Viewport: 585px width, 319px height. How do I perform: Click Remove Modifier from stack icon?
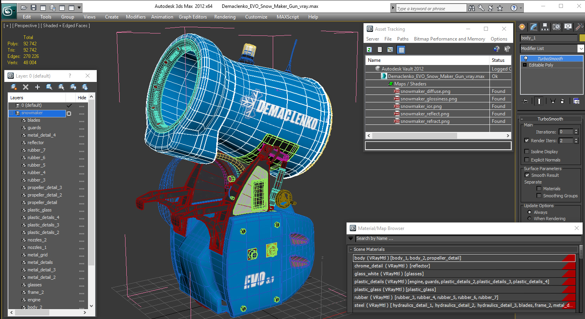point(562,101)
